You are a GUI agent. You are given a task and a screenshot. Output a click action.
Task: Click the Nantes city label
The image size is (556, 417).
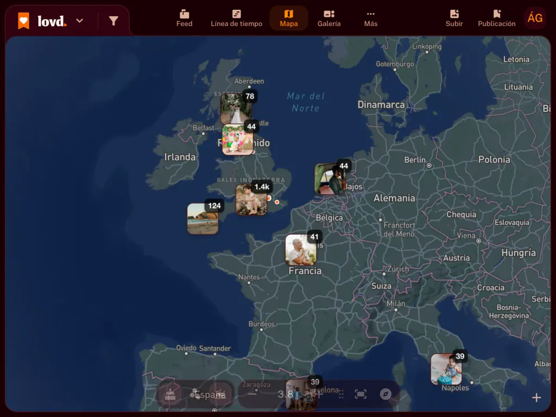coord(249,277)
